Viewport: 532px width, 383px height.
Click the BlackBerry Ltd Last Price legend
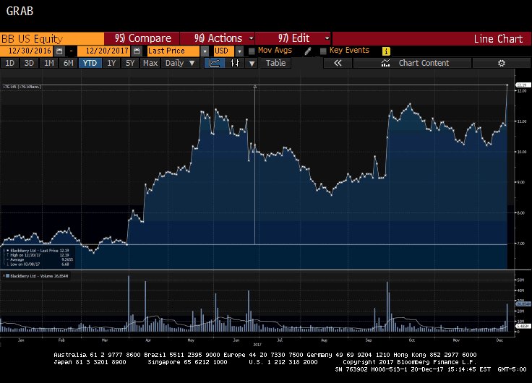coord(38,251)
